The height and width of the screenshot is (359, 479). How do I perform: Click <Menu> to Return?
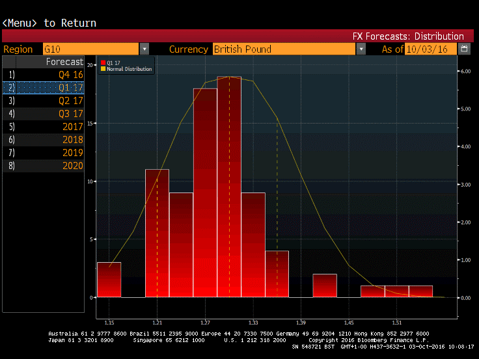pyautogui.click(x=49, y=23)
